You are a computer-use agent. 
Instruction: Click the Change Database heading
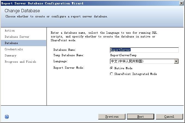coord(22,11)
